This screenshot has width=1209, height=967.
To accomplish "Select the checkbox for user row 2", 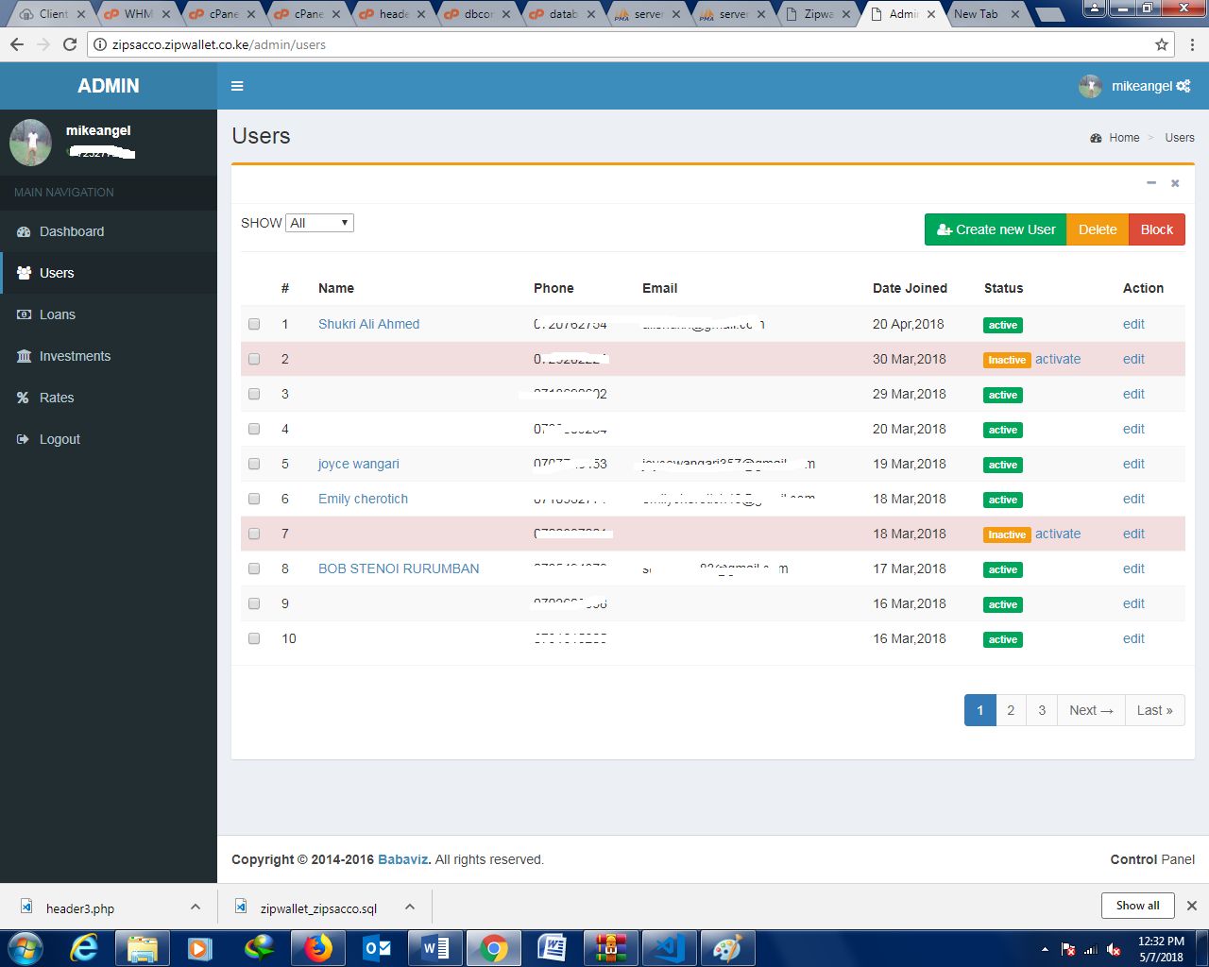I will pos(254,359).
